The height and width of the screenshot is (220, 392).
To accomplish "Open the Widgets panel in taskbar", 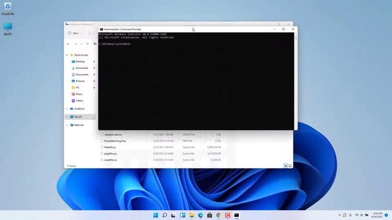I will tap(183, 215).
